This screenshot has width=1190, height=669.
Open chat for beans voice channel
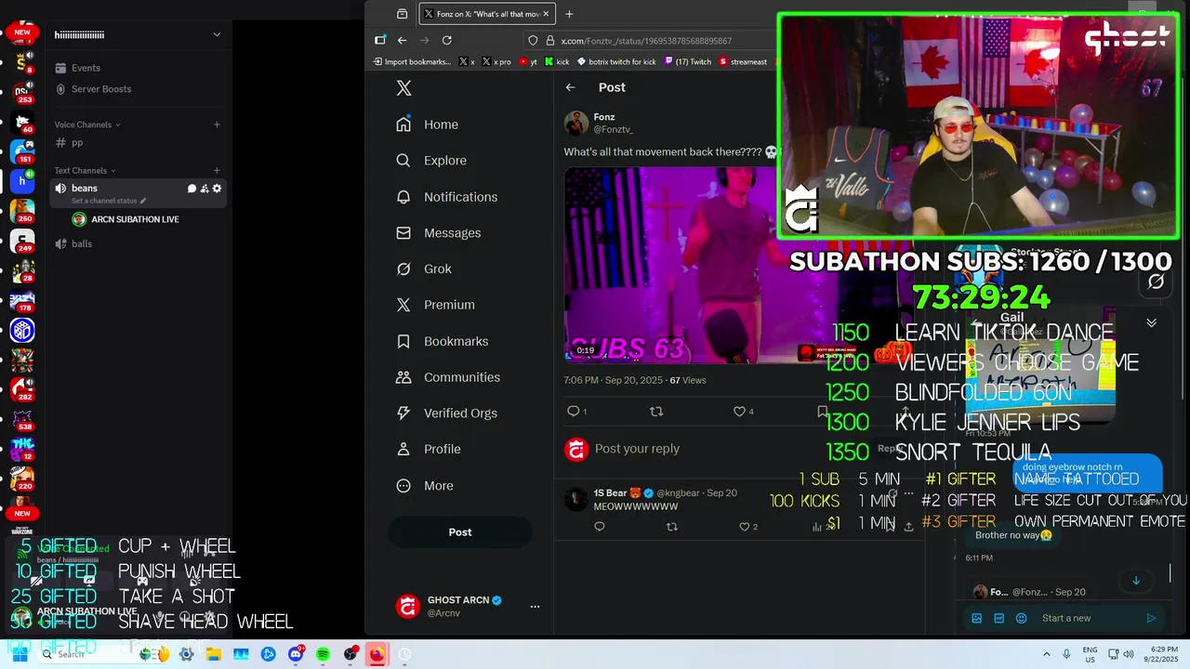point(192,189)
